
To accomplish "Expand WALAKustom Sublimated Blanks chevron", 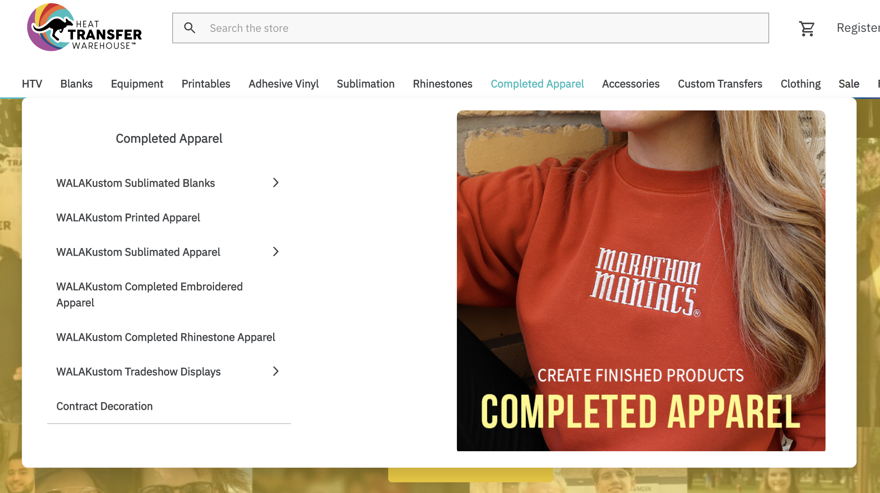I will tap(275, 182).
